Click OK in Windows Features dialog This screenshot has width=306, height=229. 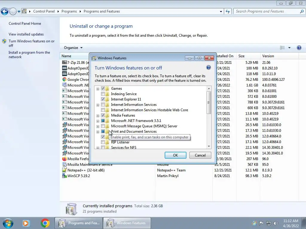[x=175, y=155]
